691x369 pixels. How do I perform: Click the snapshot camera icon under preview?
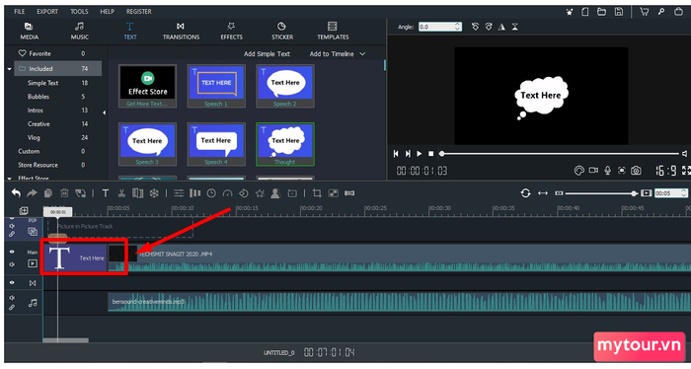click(x=636, y=171)
